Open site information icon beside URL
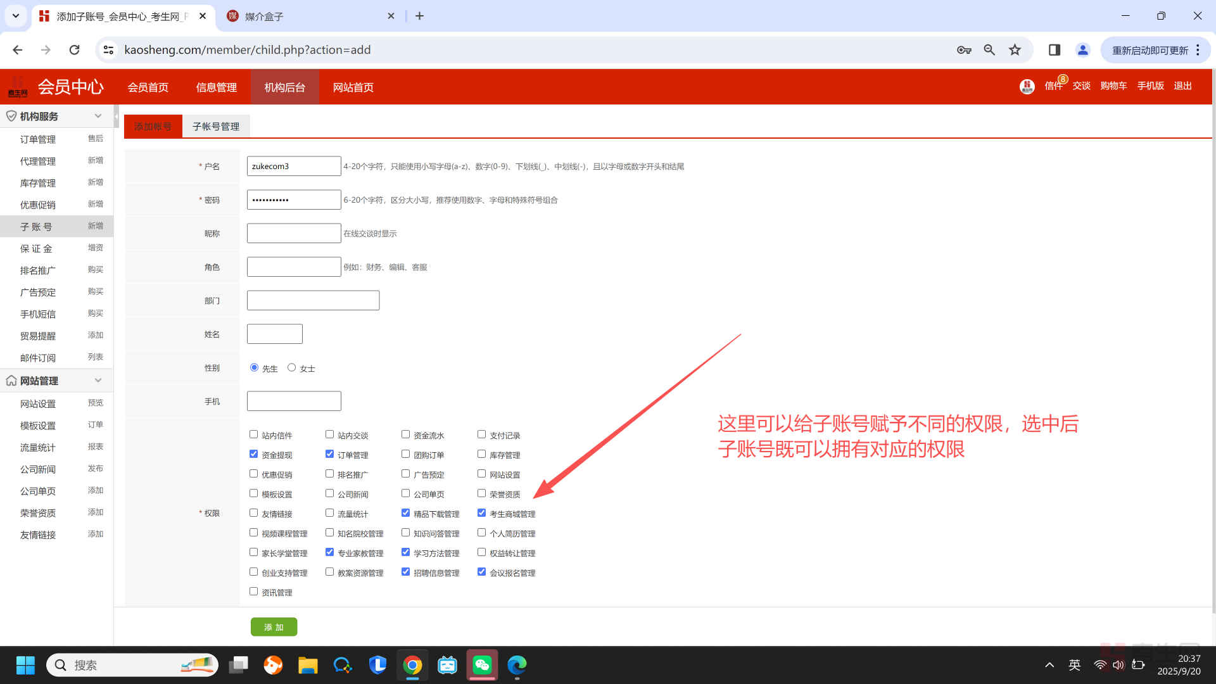Viewport: 1216px width, 684px height. 109,50
